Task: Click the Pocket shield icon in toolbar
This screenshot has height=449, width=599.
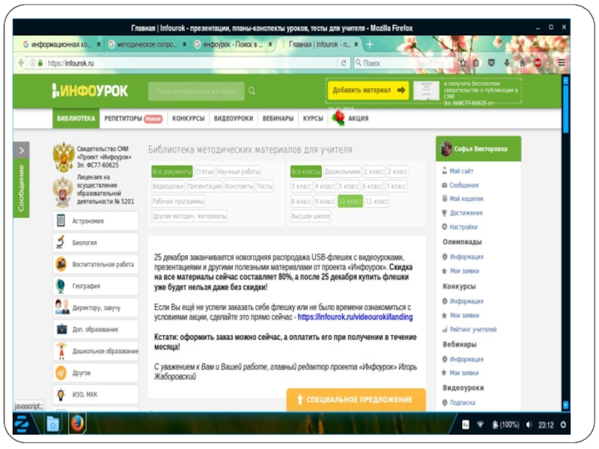Action: (492, 63)
